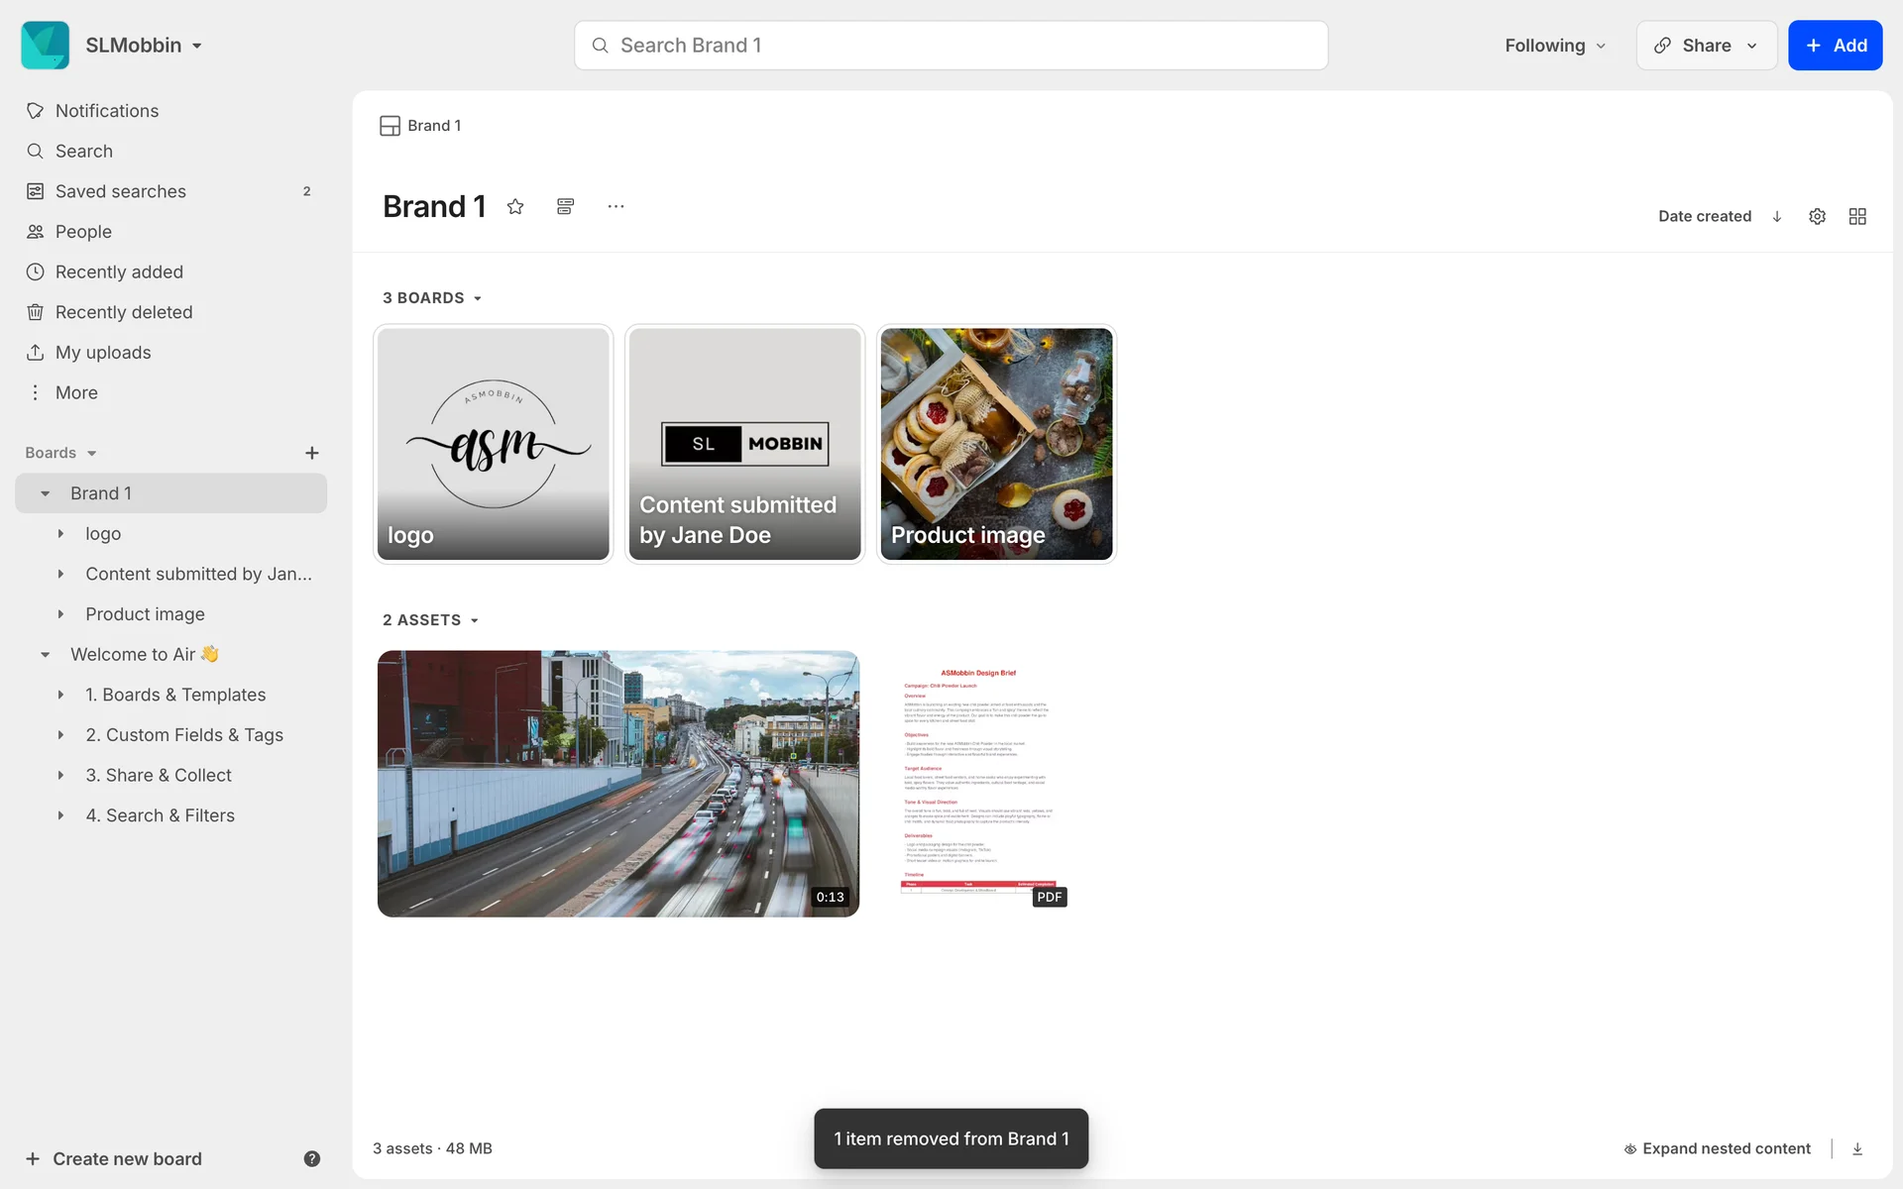The height and width of the screenshot is (1189, 1903).
Task: Star Brand 1 as a favorite
Action: pos(515,206)
